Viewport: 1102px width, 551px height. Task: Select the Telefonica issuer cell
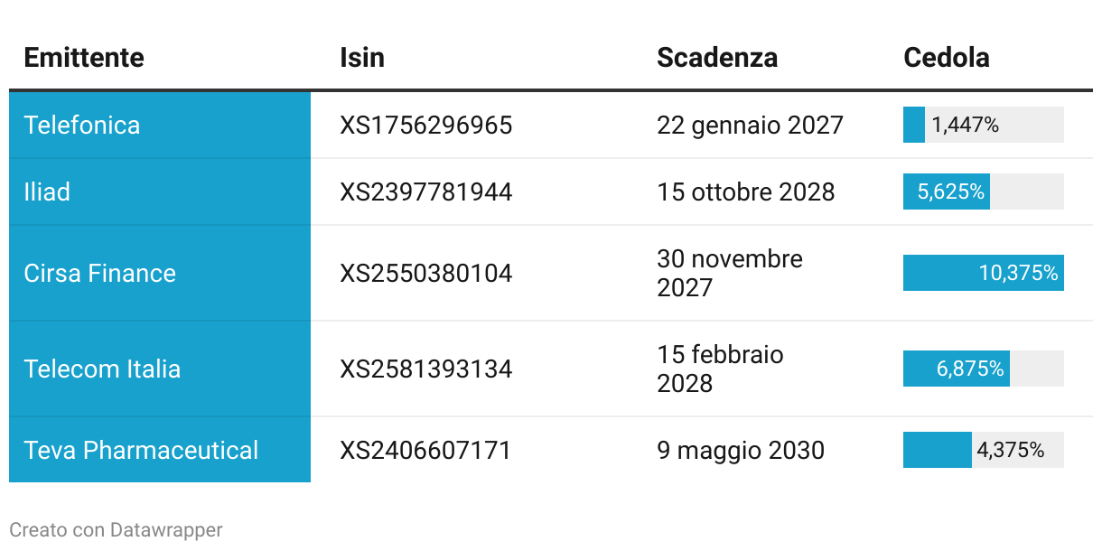tap(160, 125)
